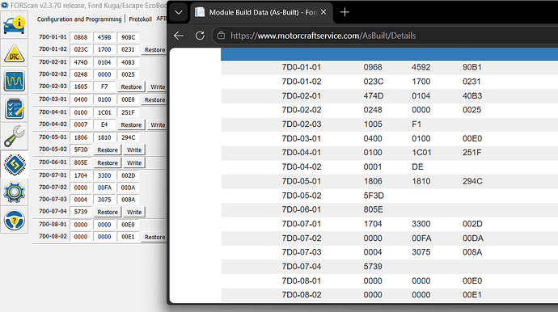Viewport: 558px width, 312px height.
Task: Expand the browser tab list dropdown
Action: click(179, 12)
